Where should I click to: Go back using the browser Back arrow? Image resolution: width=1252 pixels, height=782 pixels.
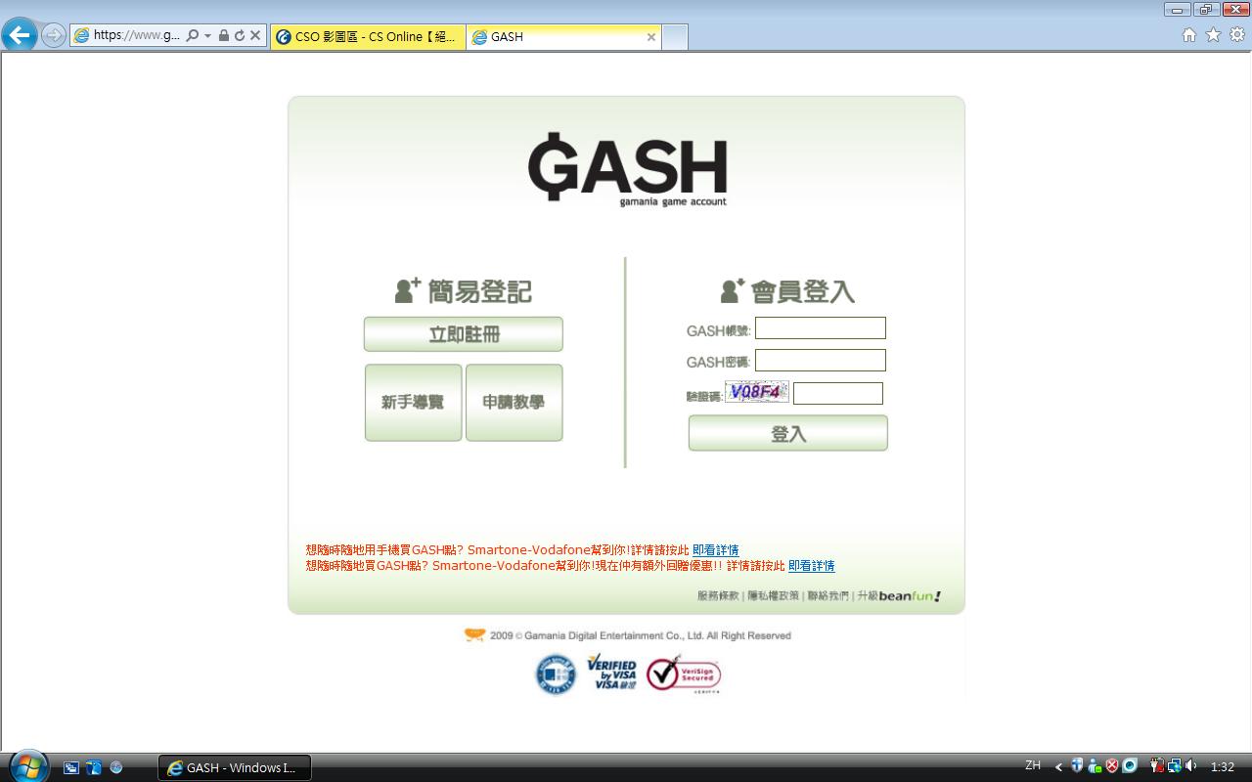click(19, 35)
